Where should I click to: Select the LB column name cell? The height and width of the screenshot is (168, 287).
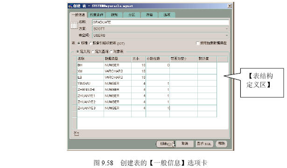point(91,77)
